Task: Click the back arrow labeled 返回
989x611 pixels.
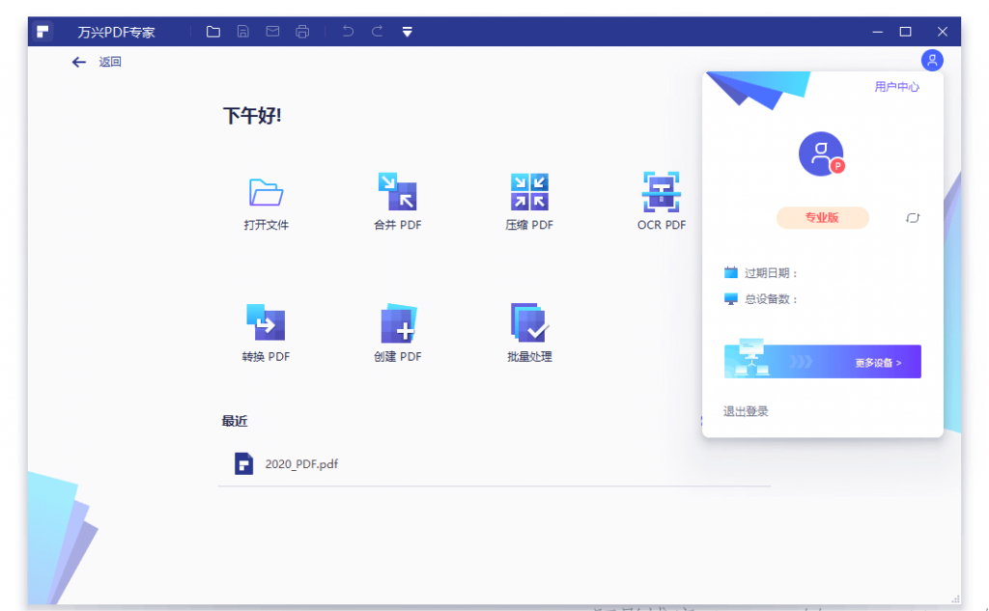Action: 79,62
